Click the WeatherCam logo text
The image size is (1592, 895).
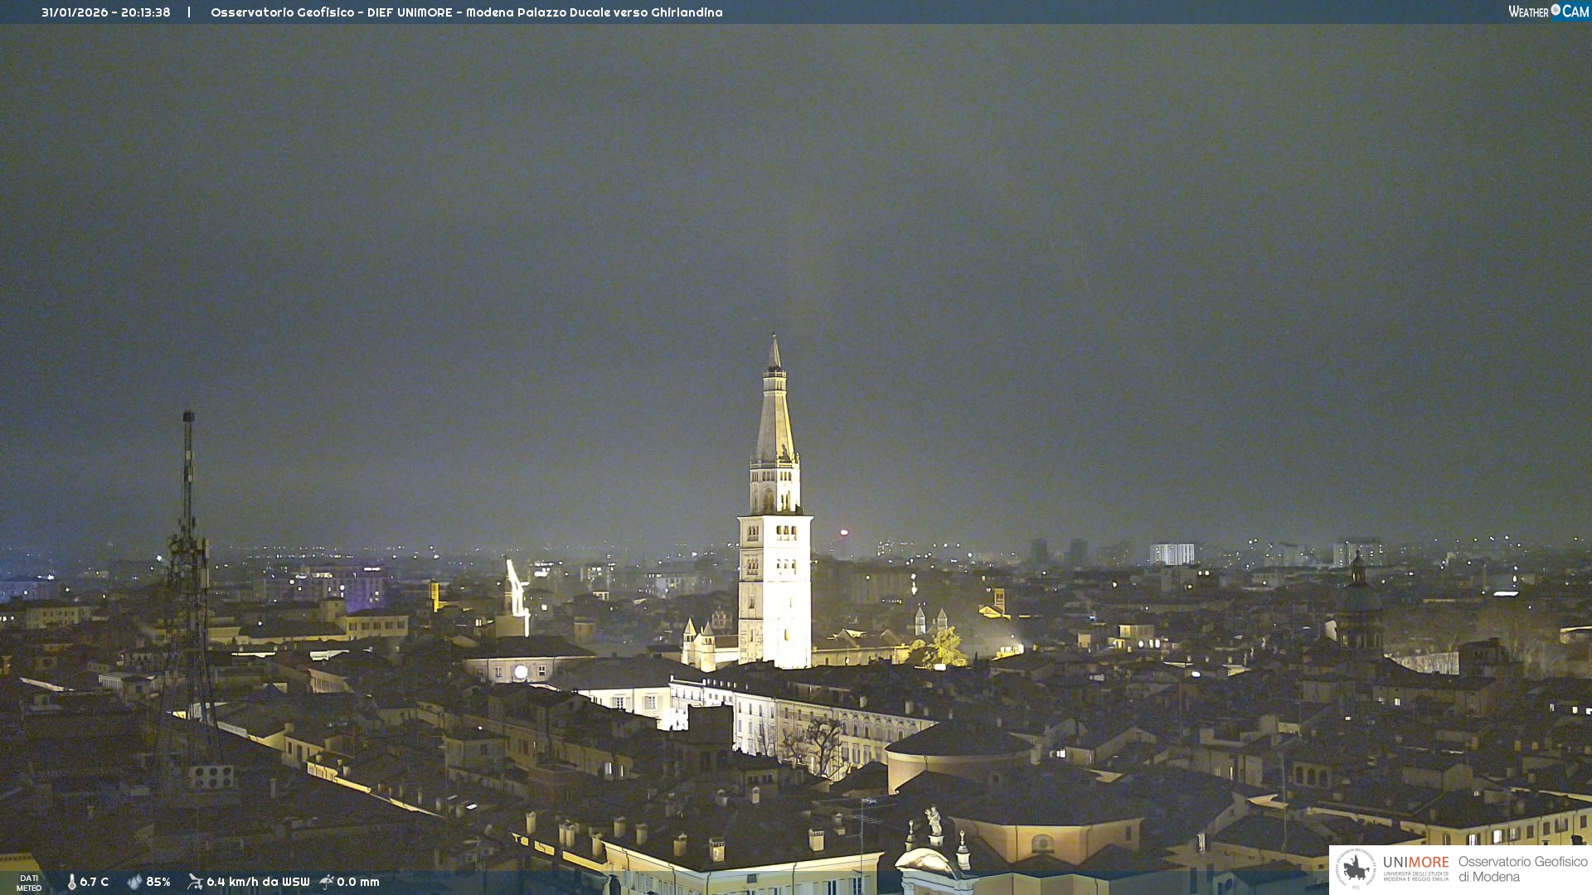point(1548,12)
